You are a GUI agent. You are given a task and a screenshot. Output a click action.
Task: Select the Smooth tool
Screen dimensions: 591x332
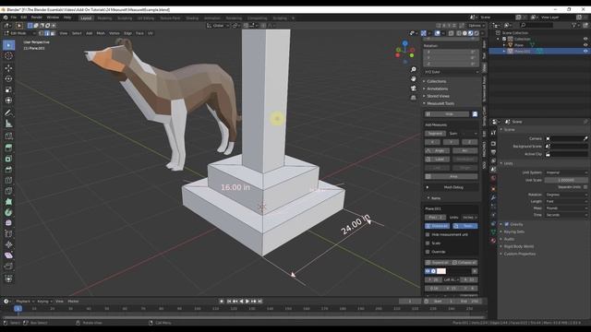tap(8, 223)
